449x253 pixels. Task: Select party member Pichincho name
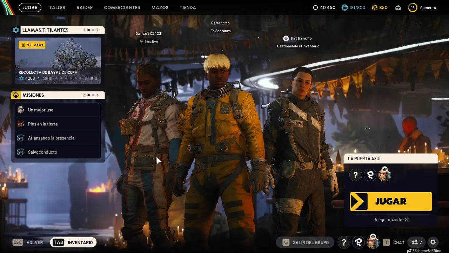pyautogui.click(x=301, y=38)
